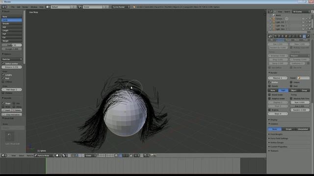Expand the Vertex Groups panel
314x176 pixels.
tap(277, 143)
